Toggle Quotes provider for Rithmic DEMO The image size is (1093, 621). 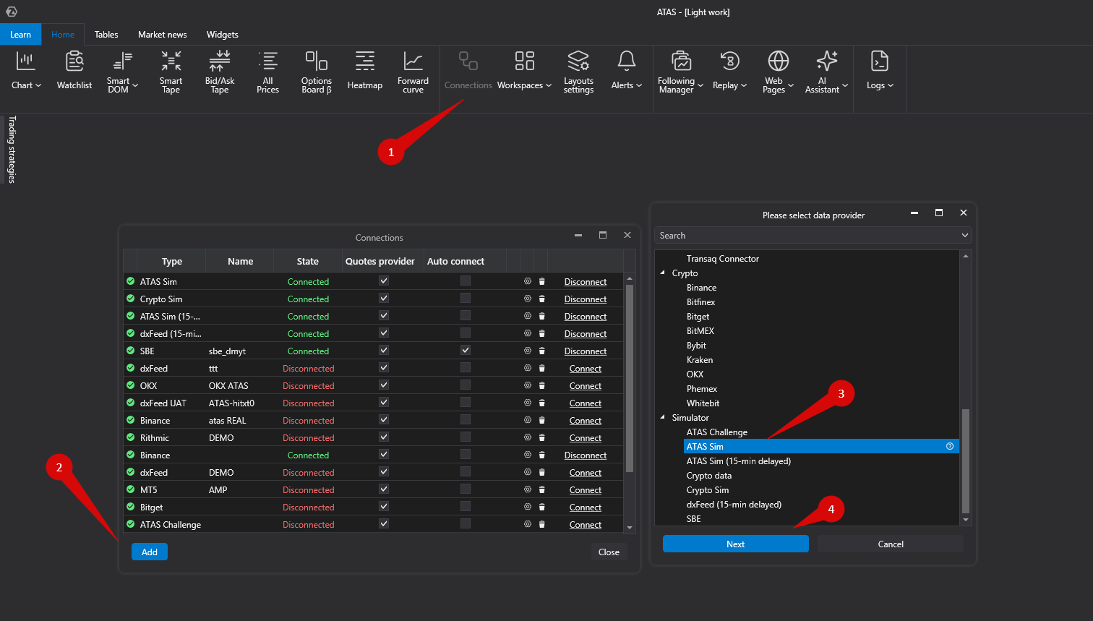384,437
